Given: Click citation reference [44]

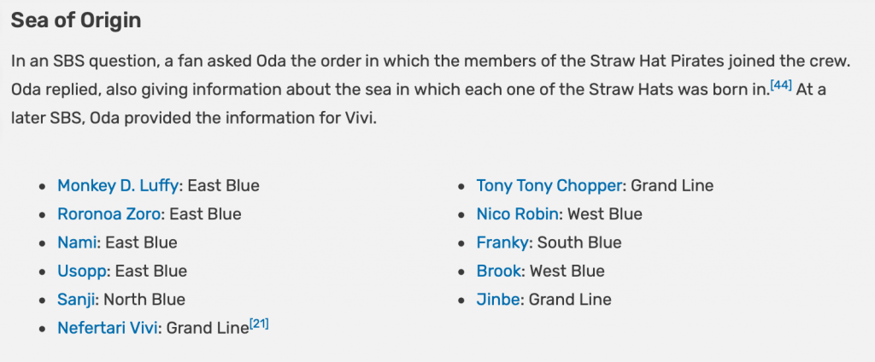Looking at the screenshot, I should [781, 86].
